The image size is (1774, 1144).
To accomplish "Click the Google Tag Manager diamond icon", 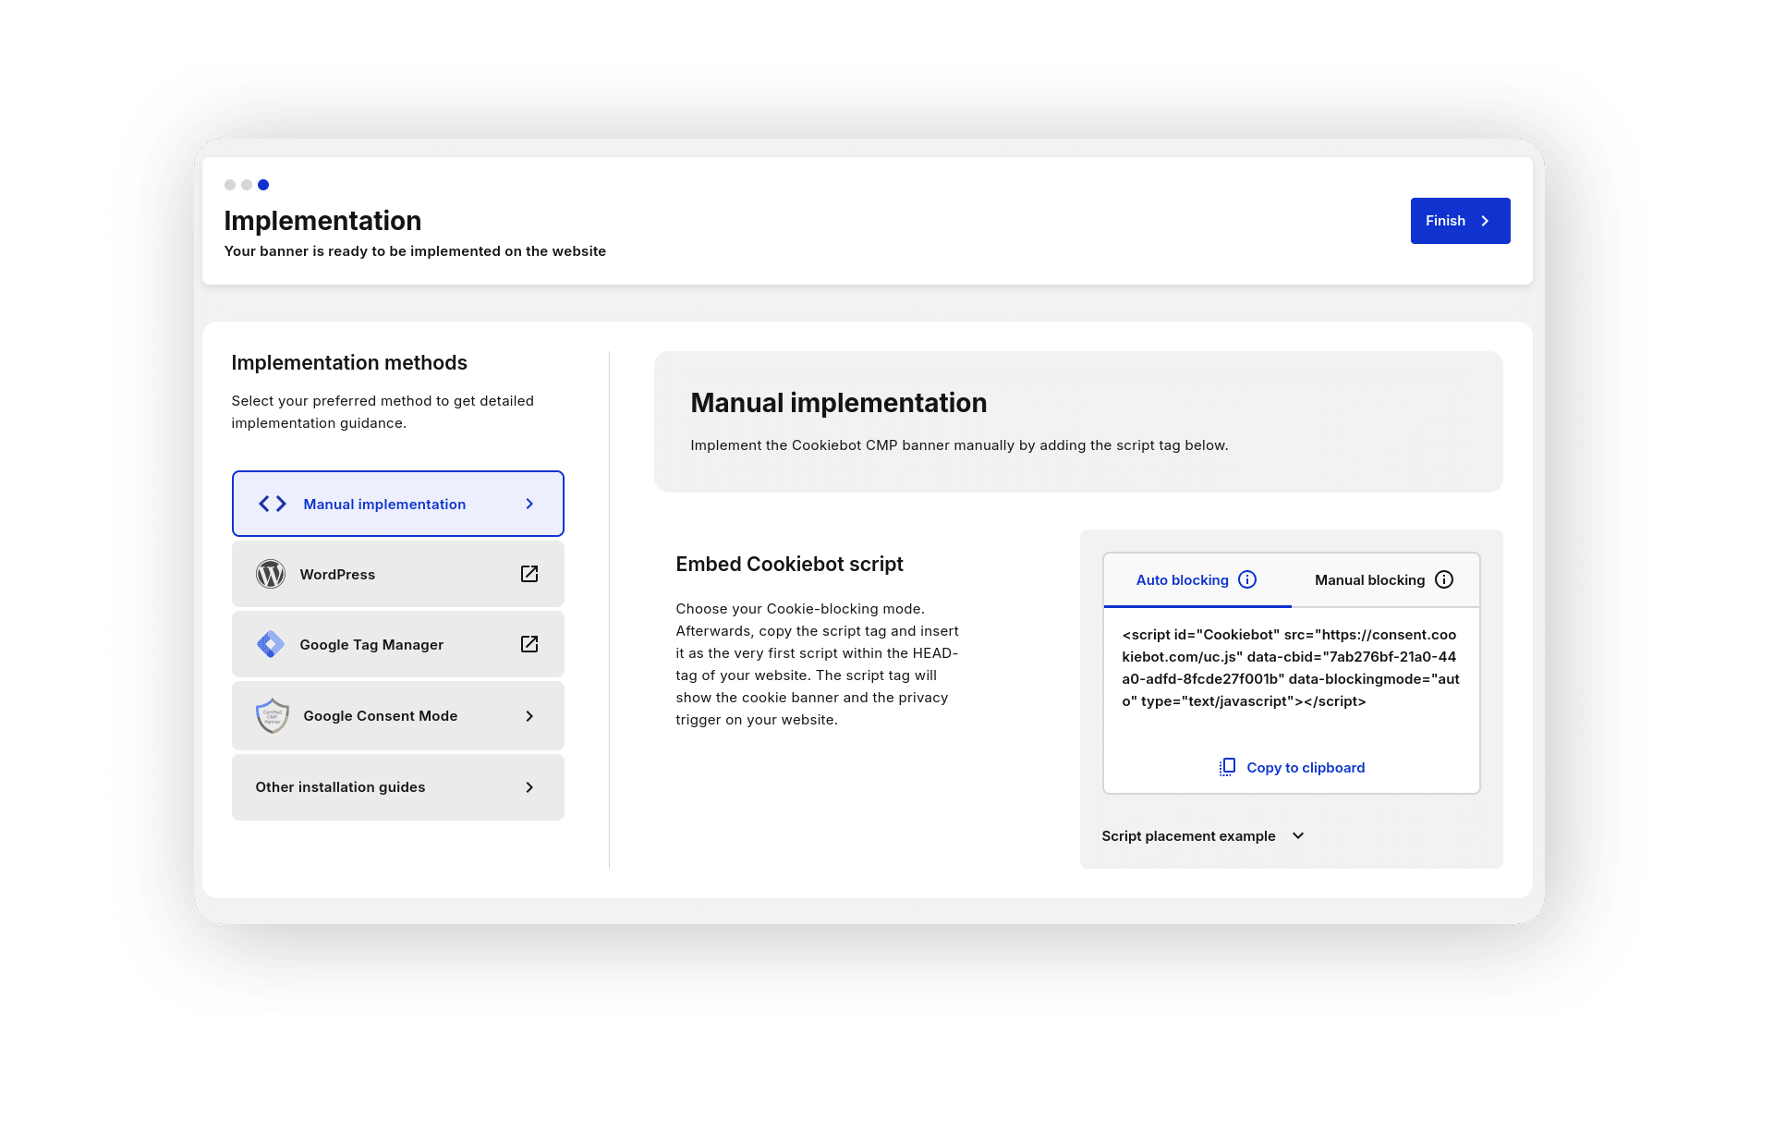I will (x=271, y=644).
